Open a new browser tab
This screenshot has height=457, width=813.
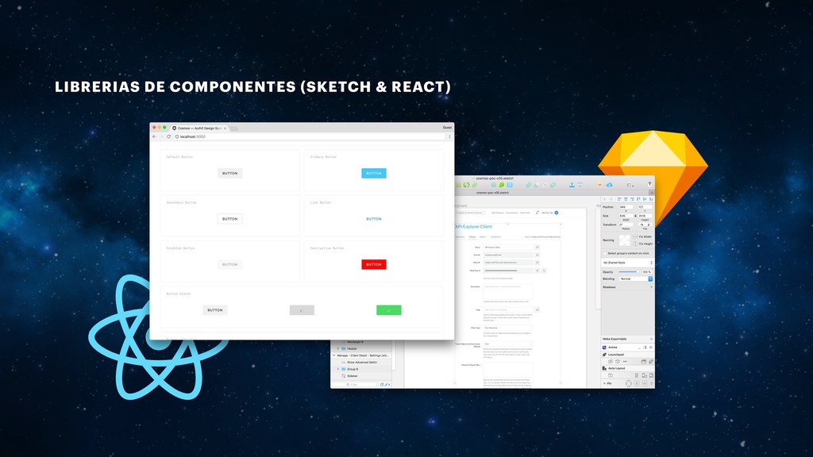(x=234, y=128)
